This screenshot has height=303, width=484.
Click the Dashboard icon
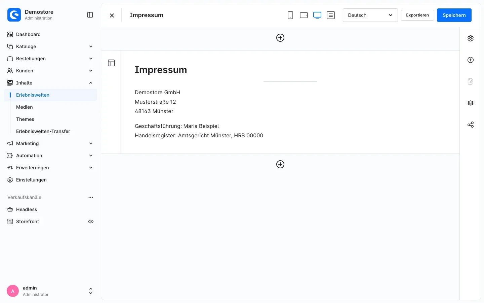coord(10,34)
